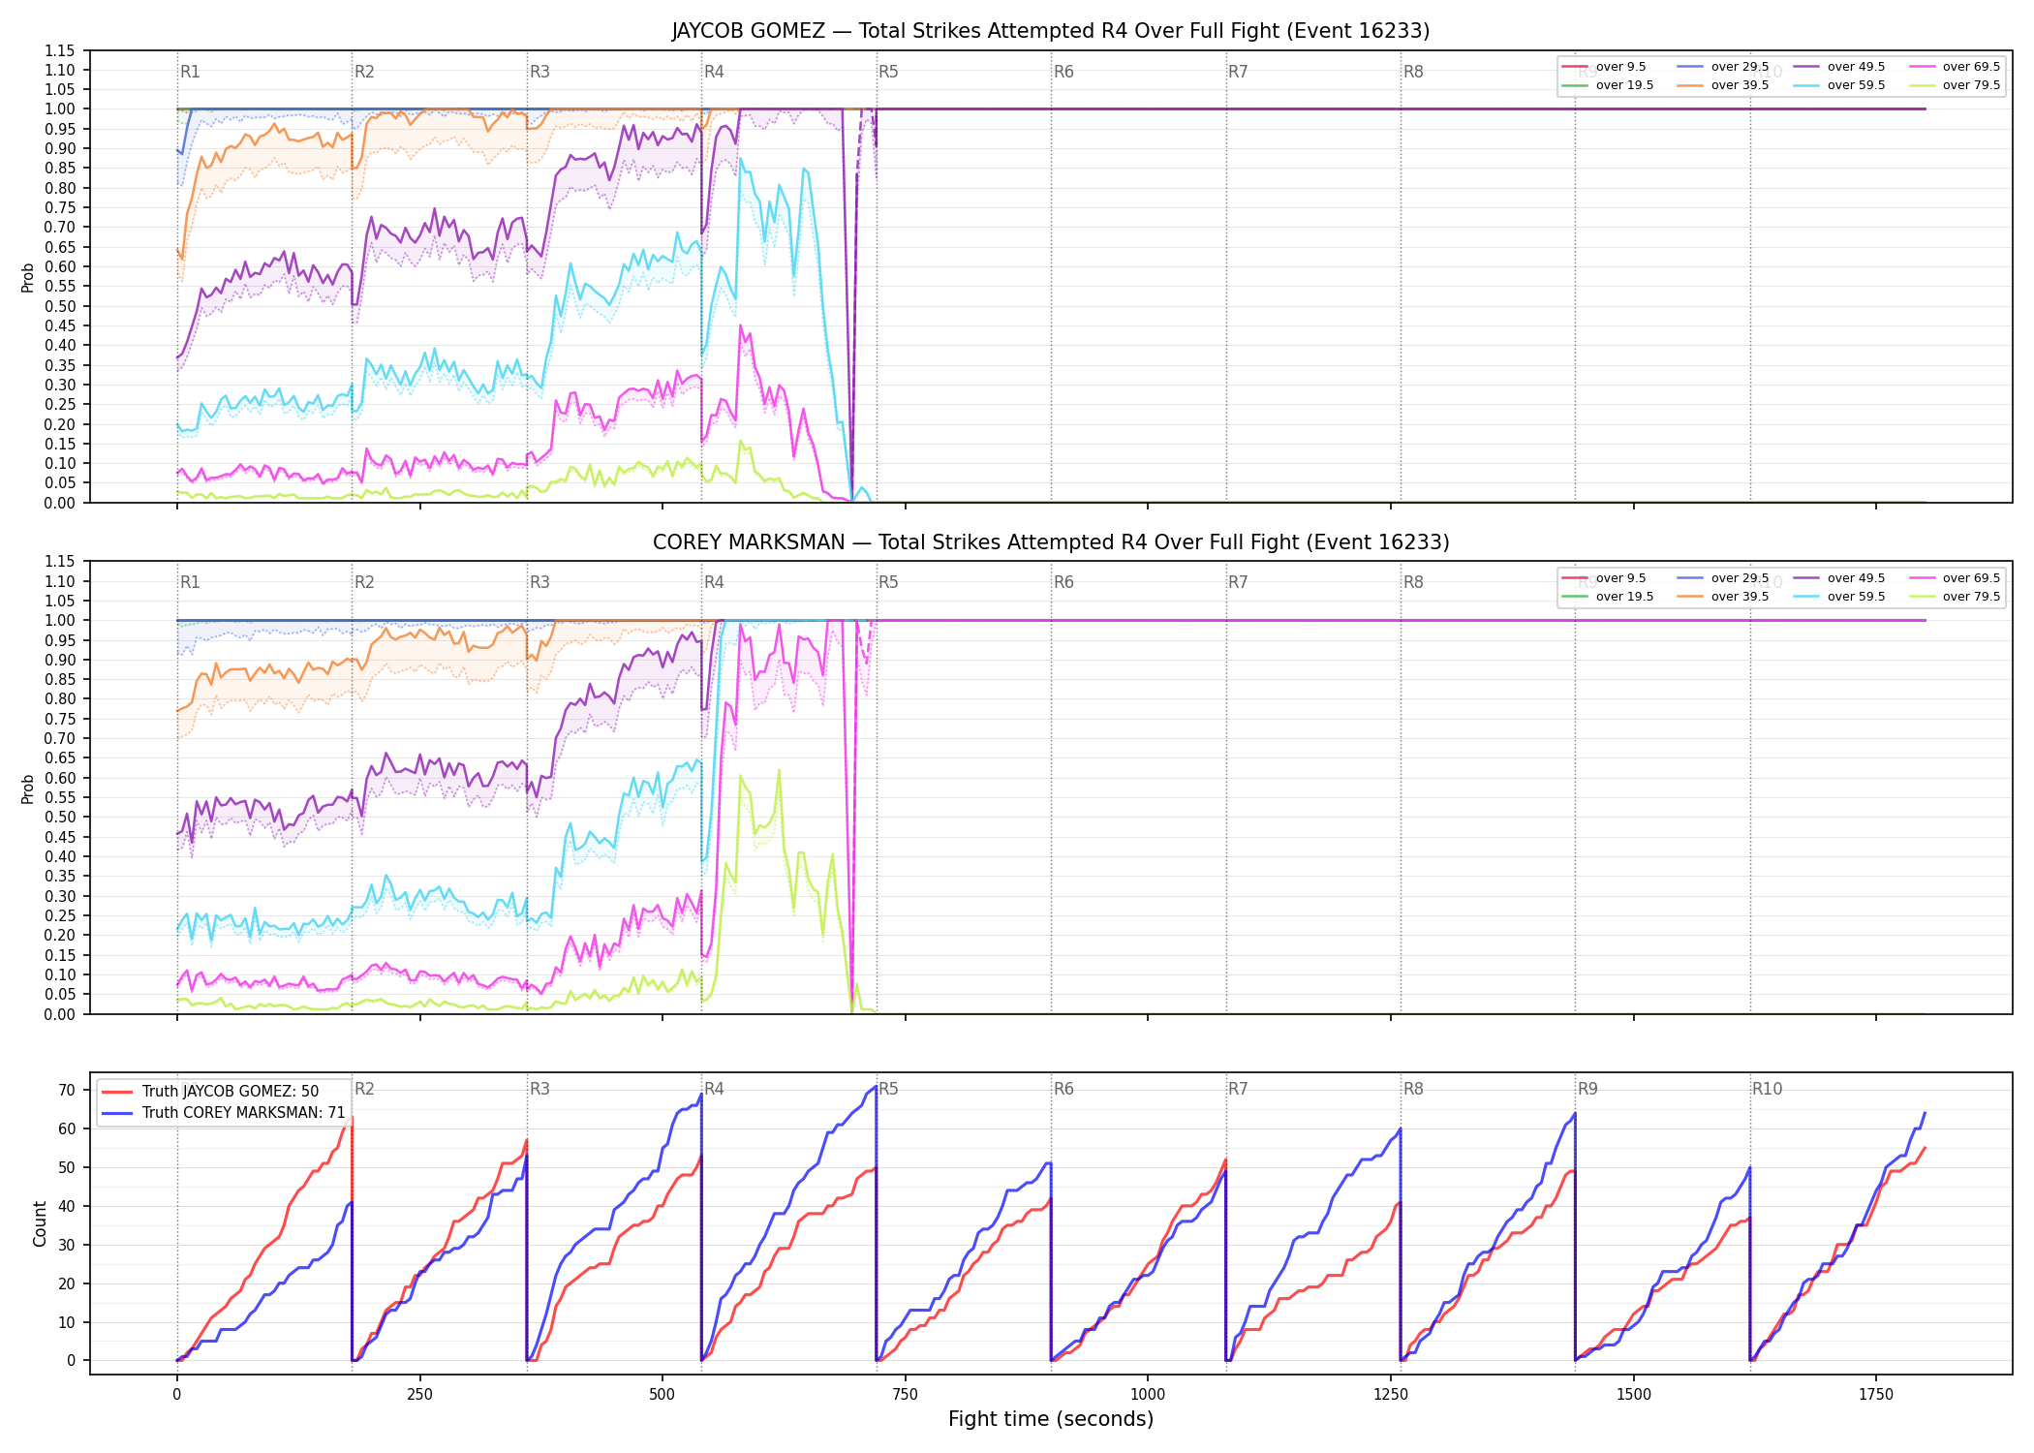Viewport: 2034px width, 1453px height.
Task: Click R2 round marker in Count chart
Action: coord(364,1089)
